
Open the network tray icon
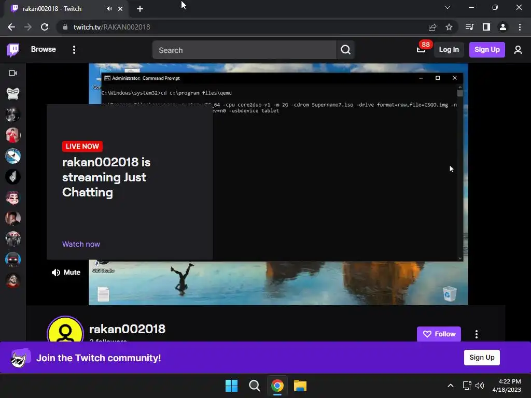click(467, 386)
